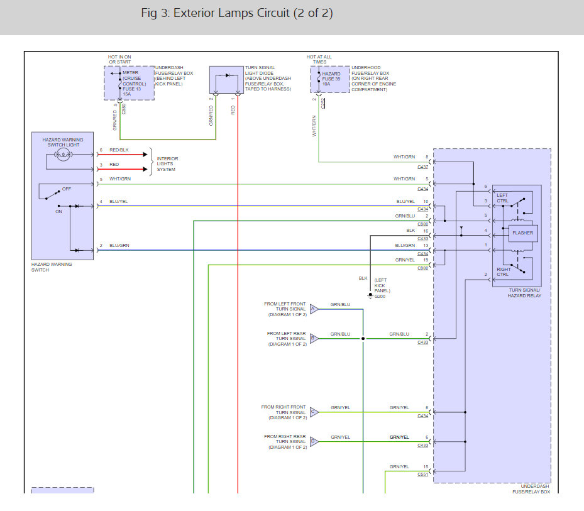Click the switch ON position label
584x511 pixels.
pos(59,212)
